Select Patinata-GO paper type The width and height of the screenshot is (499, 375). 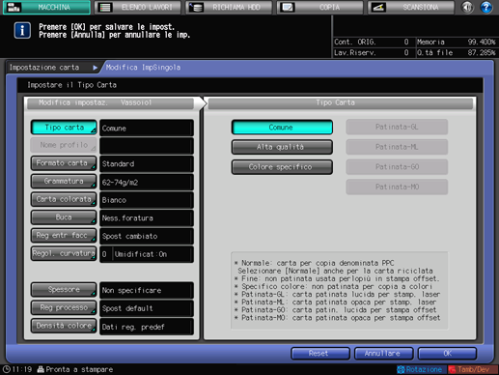tap(397, 167)
